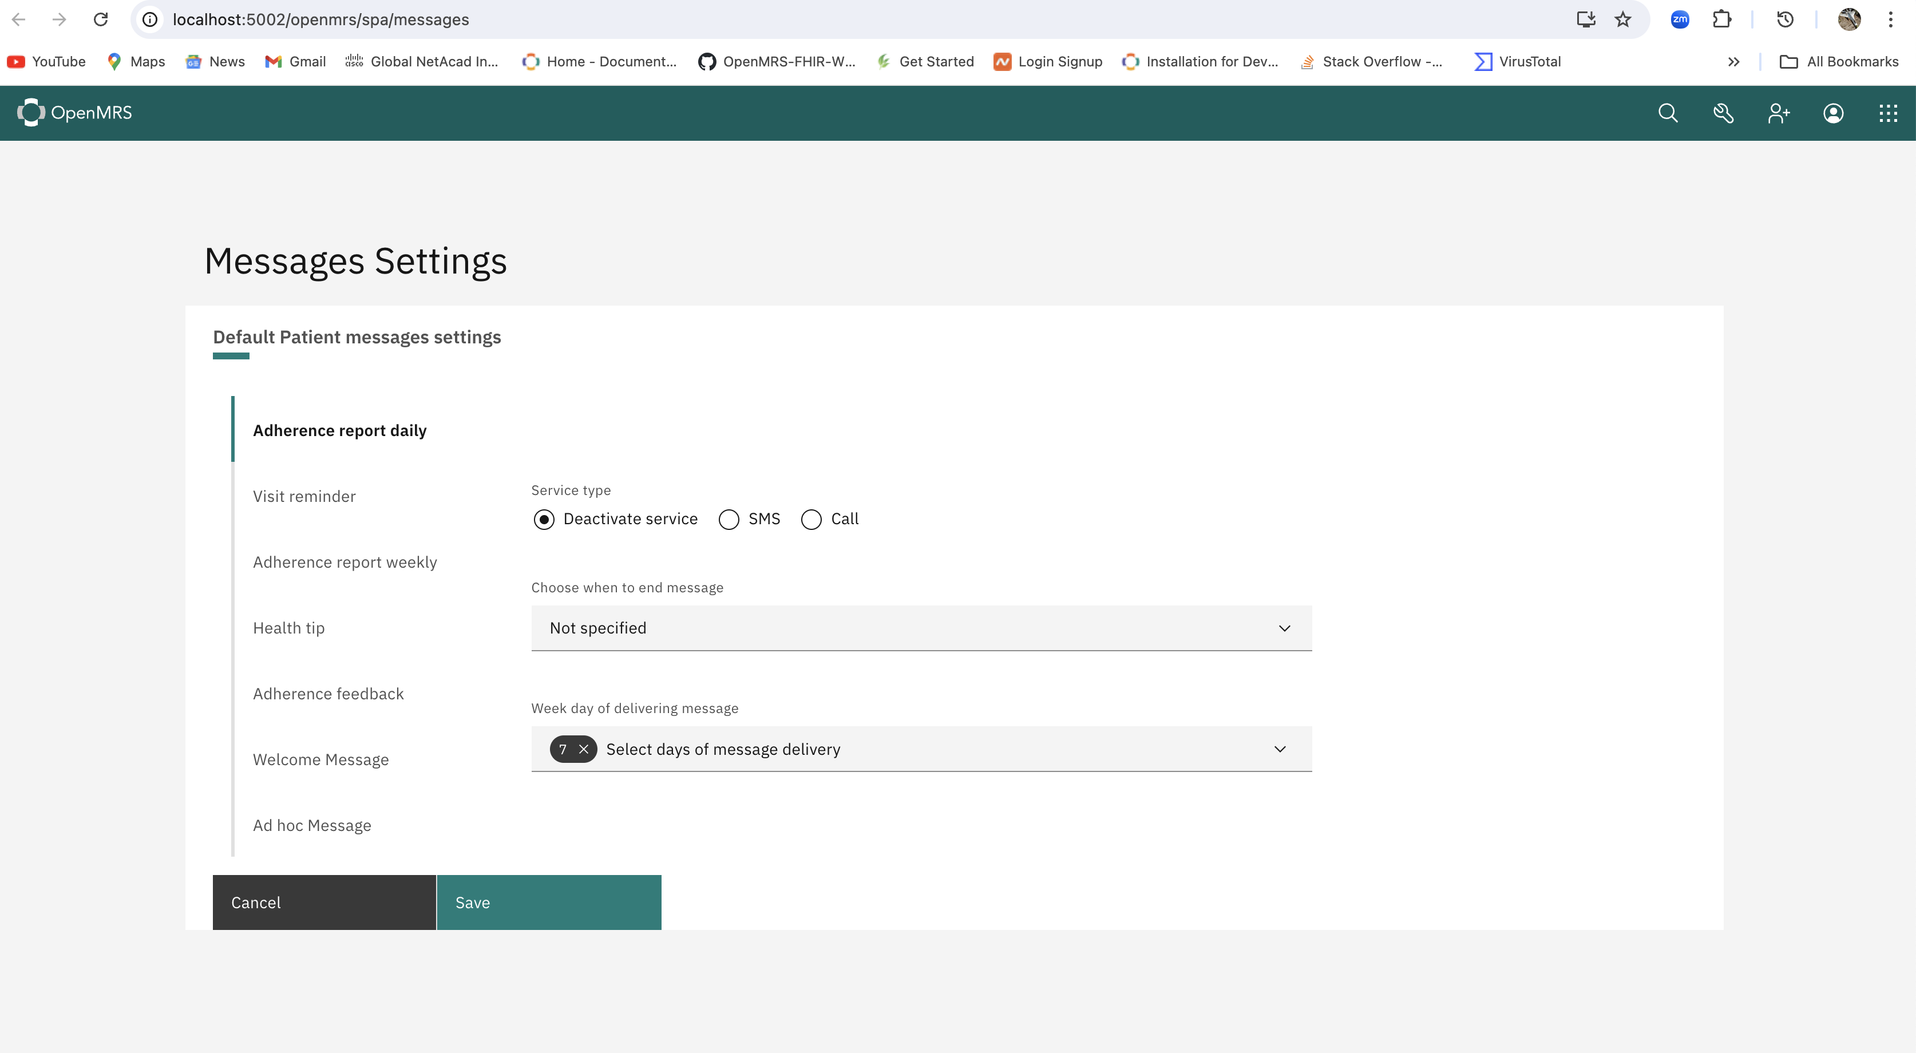This screenshot has height=1053, width=1916.
Task: Open the OpenMRS-FHIR GitHub bookmark
Action: click(x=777, y=62)
